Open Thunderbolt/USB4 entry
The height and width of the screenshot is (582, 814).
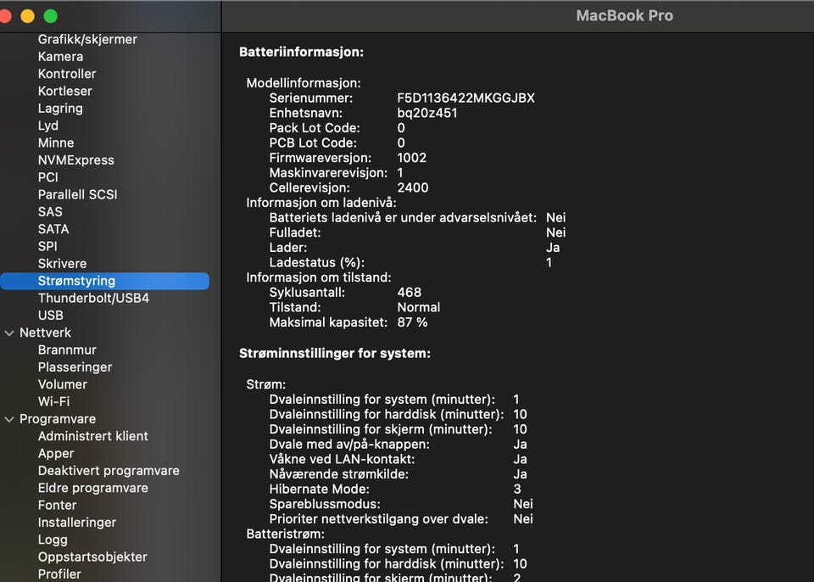click(x=93, y=299)
